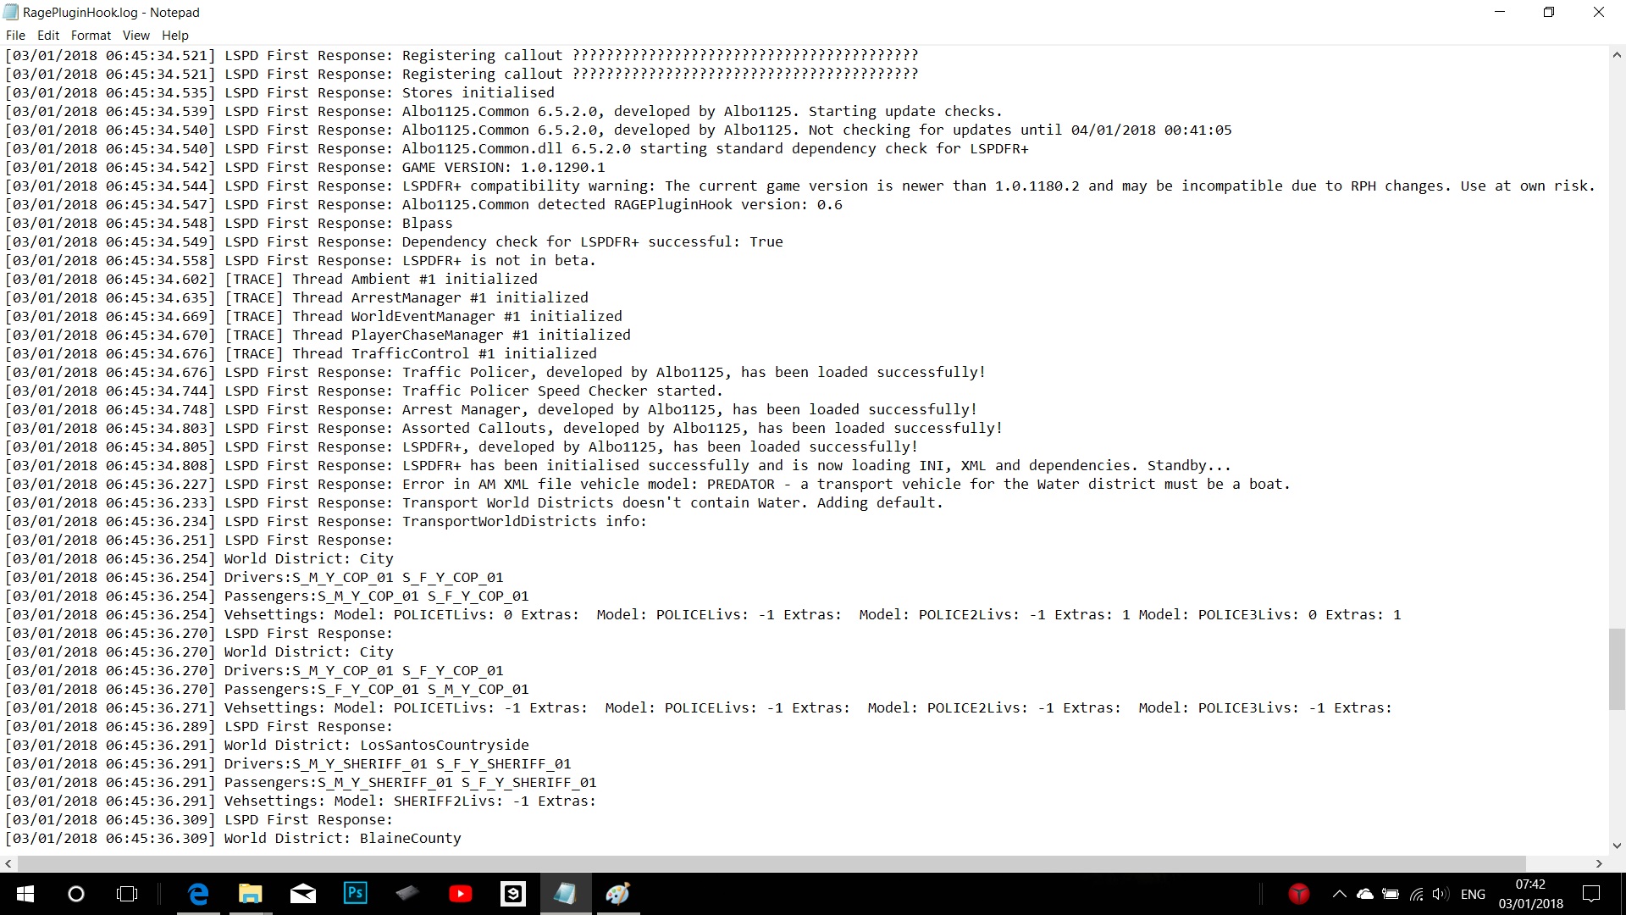Switch to Photoshop in taskbar
Screen dimensions: 1626x915
point(356,894)
